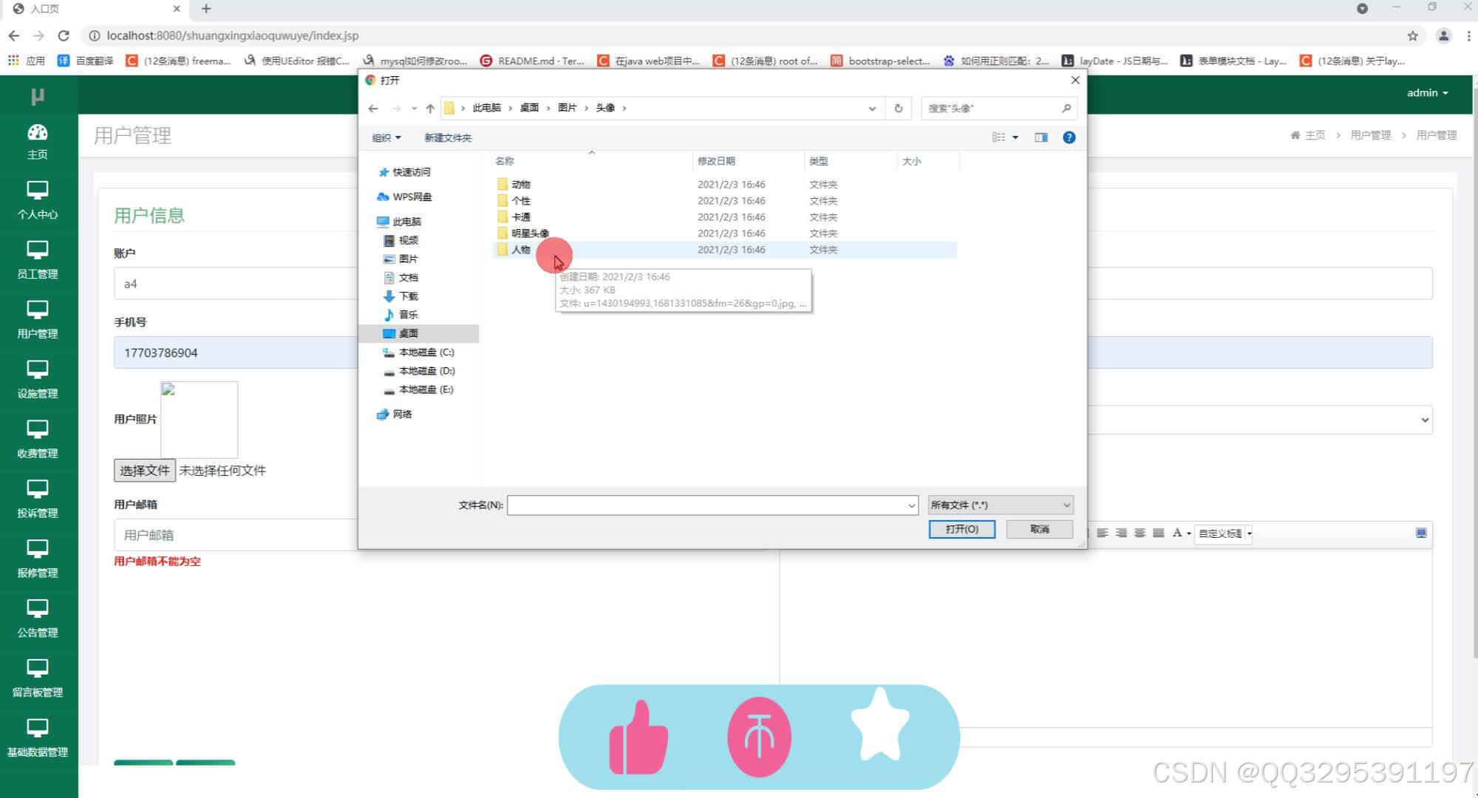Go back in the file dialog

(373, 109)
